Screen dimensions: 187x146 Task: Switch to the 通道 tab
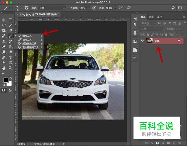coord(151,17)
